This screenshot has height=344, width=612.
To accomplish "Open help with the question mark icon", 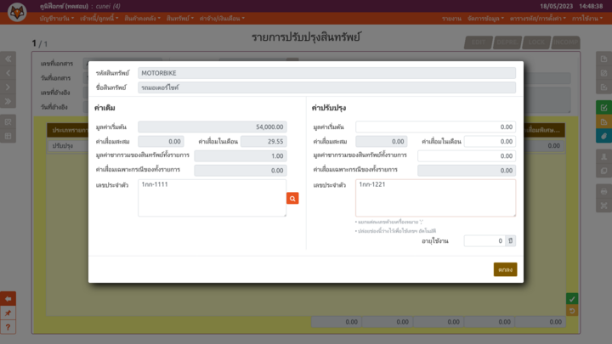I will 8,327.
